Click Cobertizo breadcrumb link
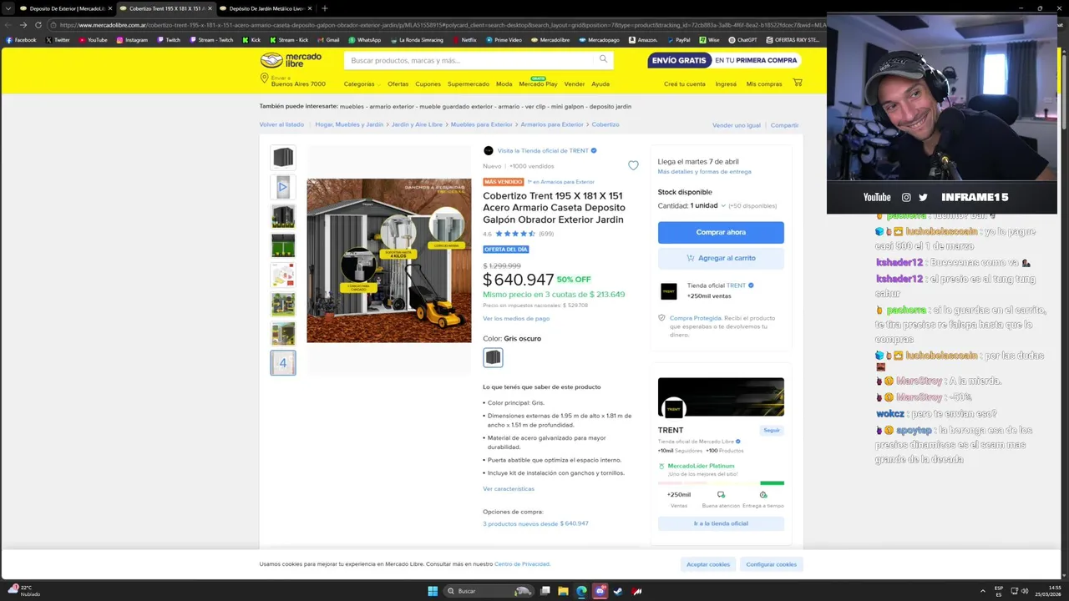 tap(605, 124)
